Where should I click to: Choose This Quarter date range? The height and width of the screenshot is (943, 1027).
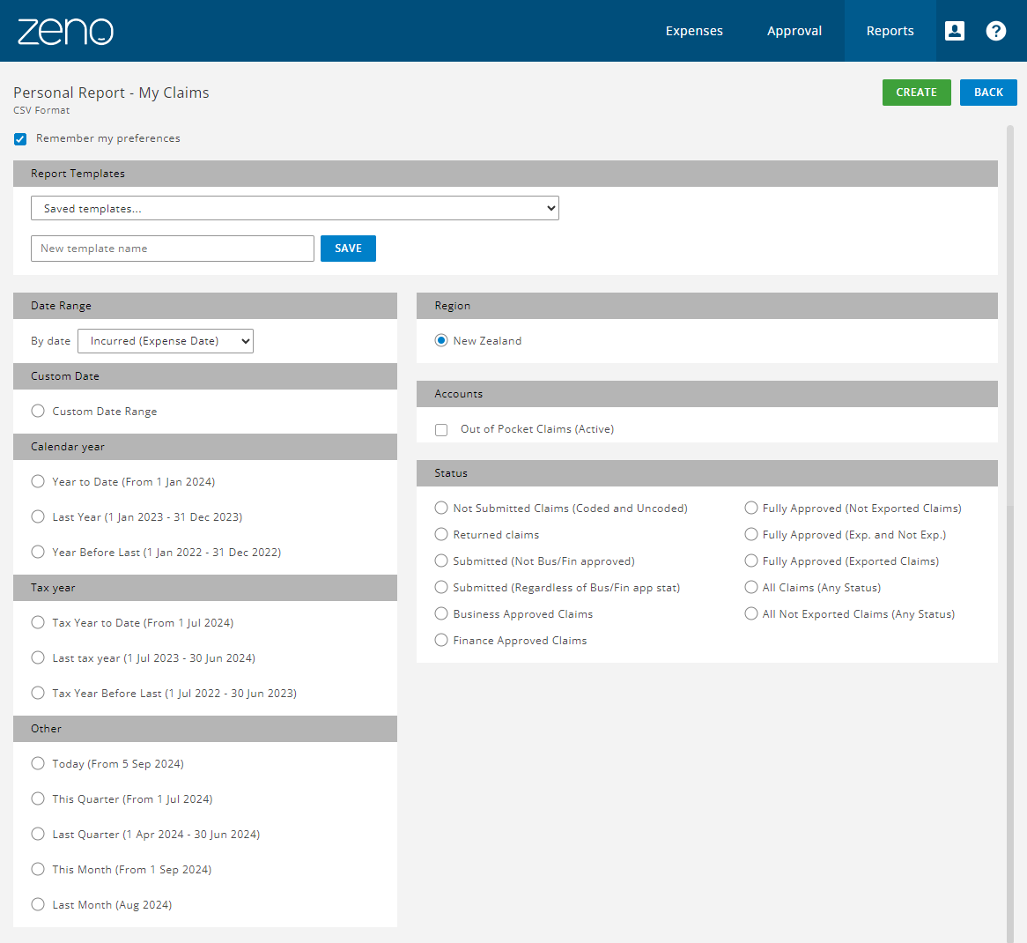[38, 798]
